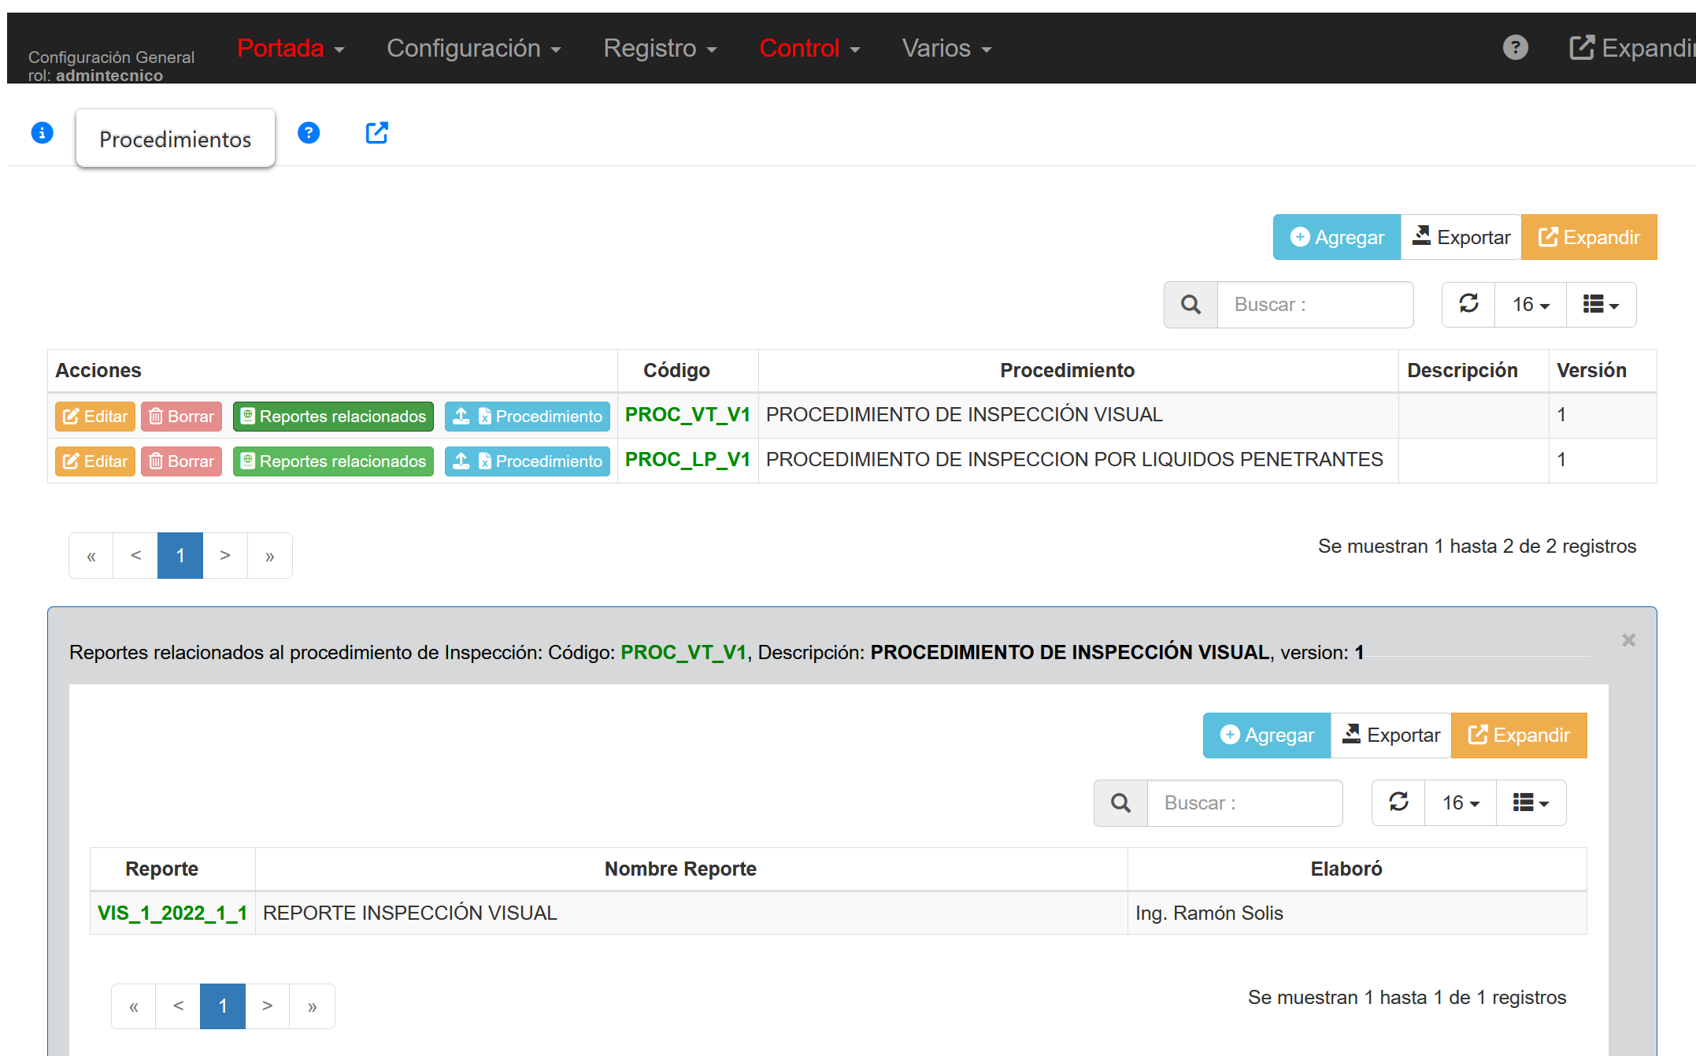Click the blue question mark help icon
This screenshot has width=1696, height=1056.
[309, 133]
